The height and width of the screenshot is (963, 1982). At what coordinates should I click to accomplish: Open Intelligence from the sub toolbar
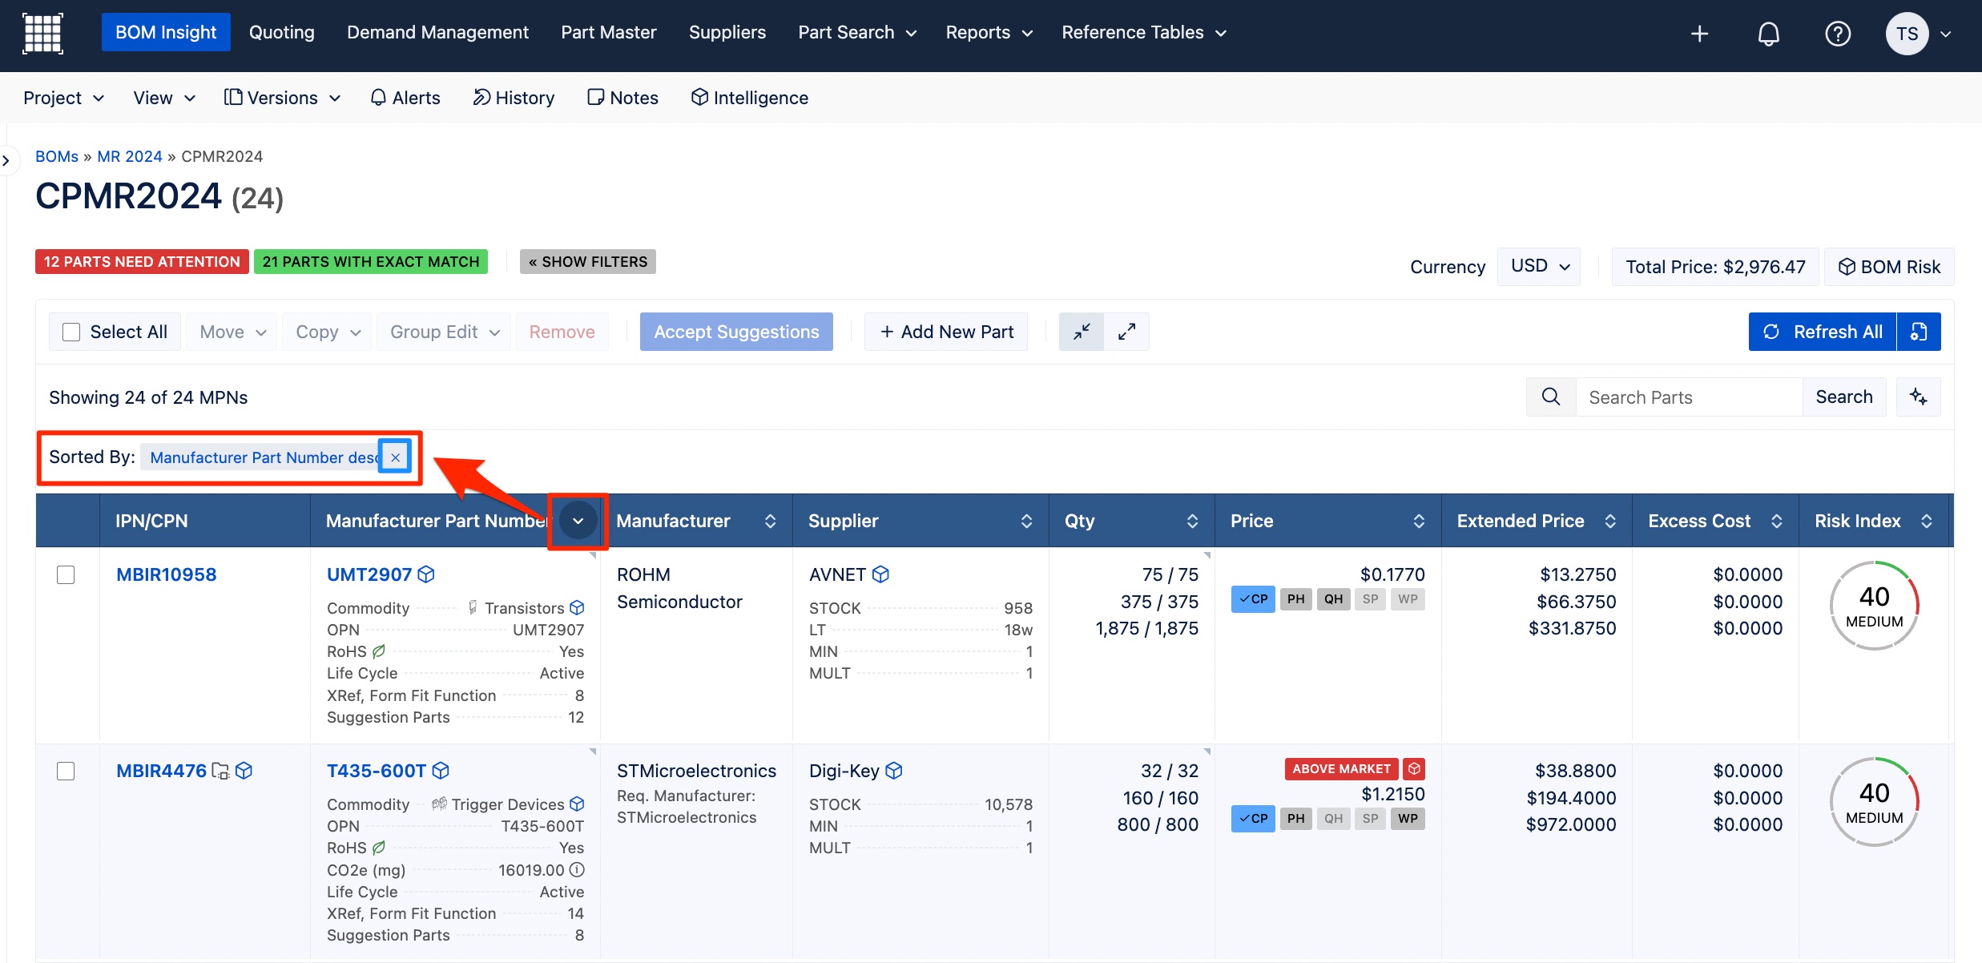(749, 98)
